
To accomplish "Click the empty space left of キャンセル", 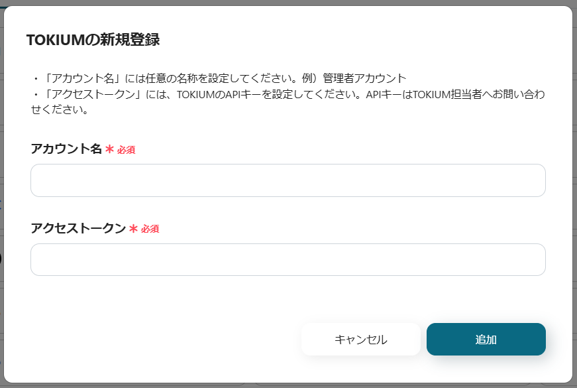I will pos(166,340).
